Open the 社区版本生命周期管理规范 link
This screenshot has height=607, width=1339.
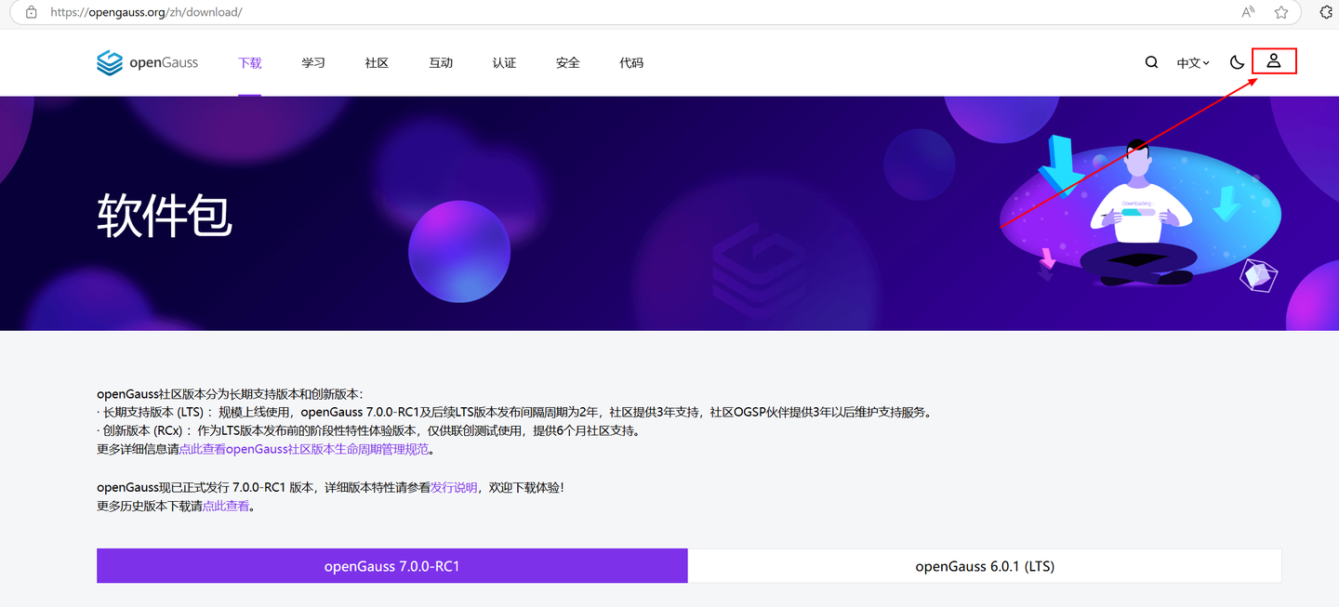point(307,448)
